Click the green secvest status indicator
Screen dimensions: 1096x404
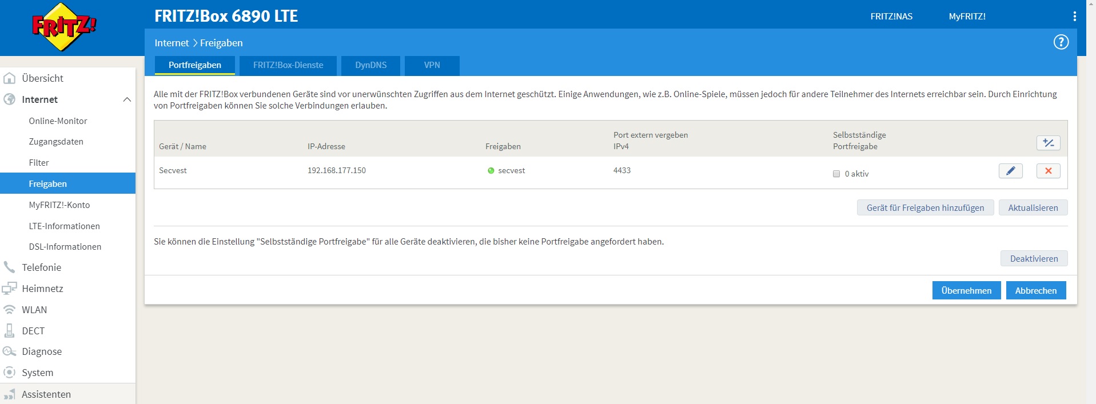[491, 171]
